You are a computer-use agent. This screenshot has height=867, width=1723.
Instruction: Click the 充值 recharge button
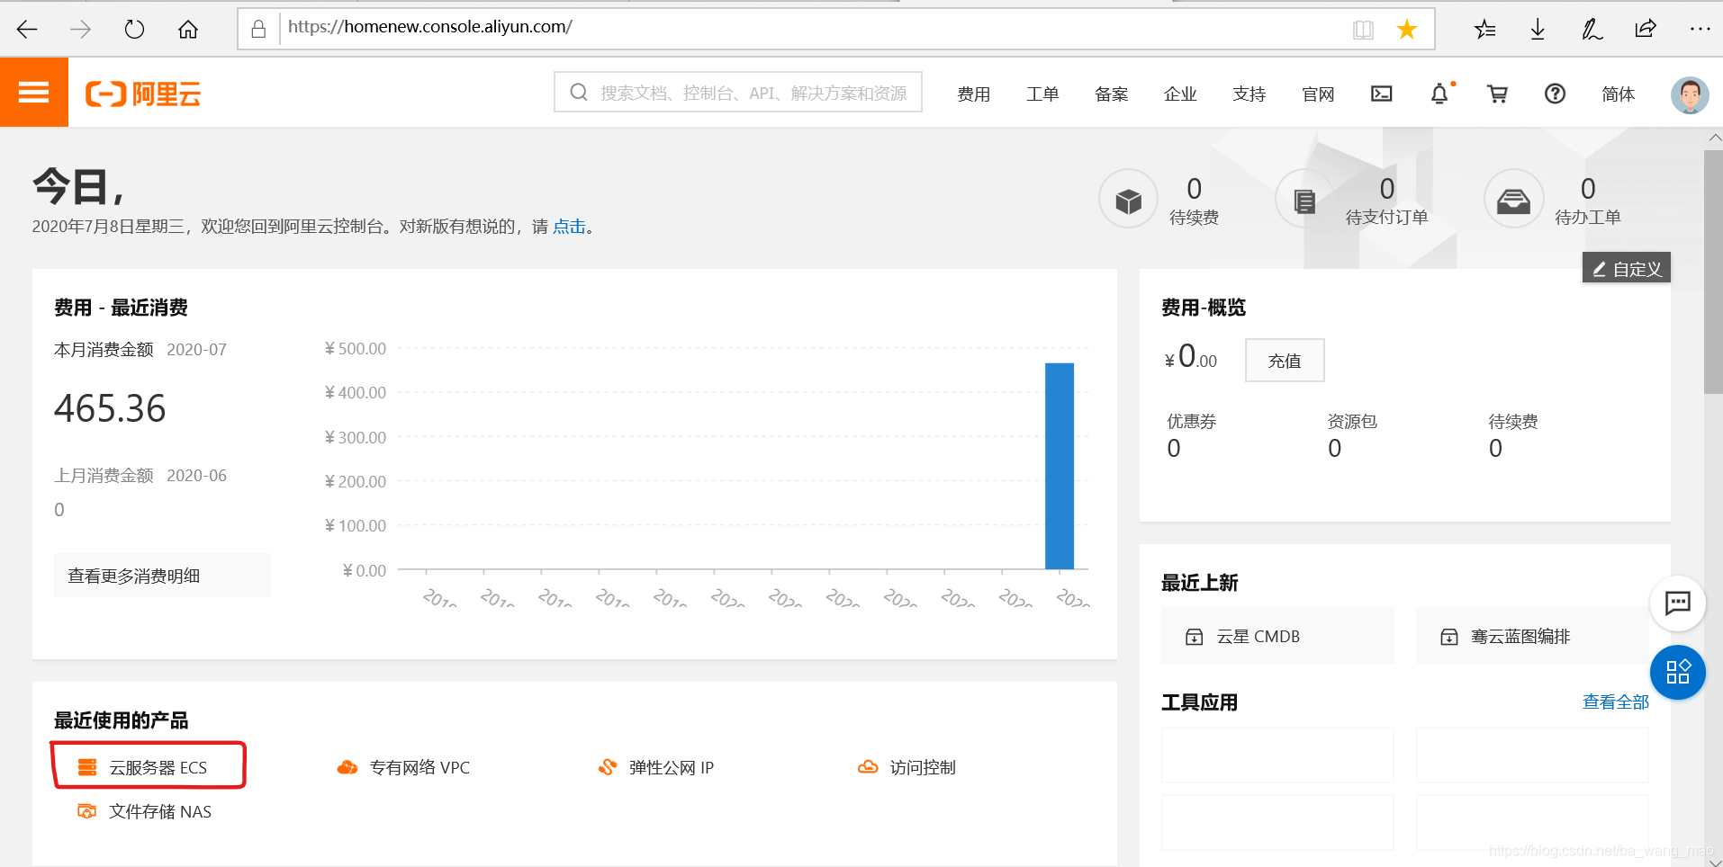1285,360
